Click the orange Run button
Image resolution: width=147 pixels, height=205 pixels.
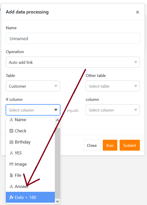coord(110,145)
